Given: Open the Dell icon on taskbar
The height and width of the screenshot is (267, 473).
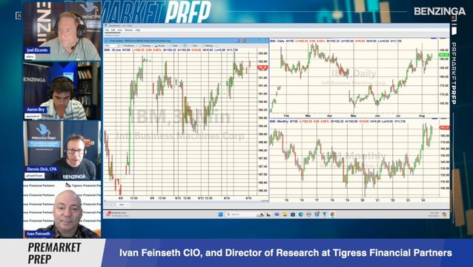Looking at the screenshot, I should click(x=308, y=214).
